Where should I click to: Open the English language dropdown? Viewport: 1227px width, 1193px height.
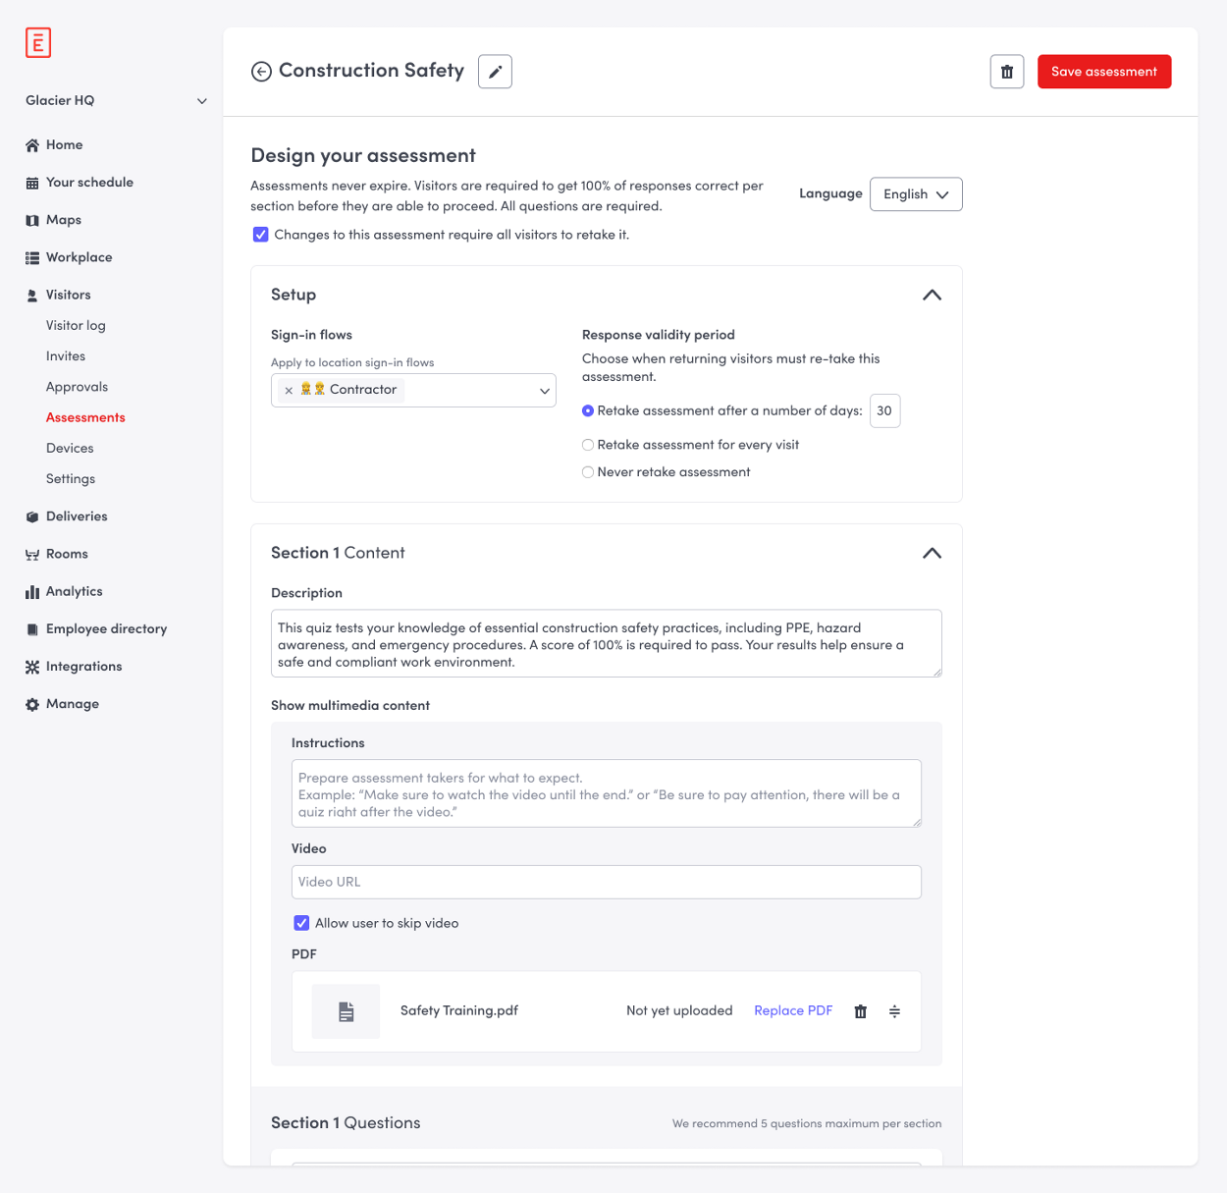916,194
